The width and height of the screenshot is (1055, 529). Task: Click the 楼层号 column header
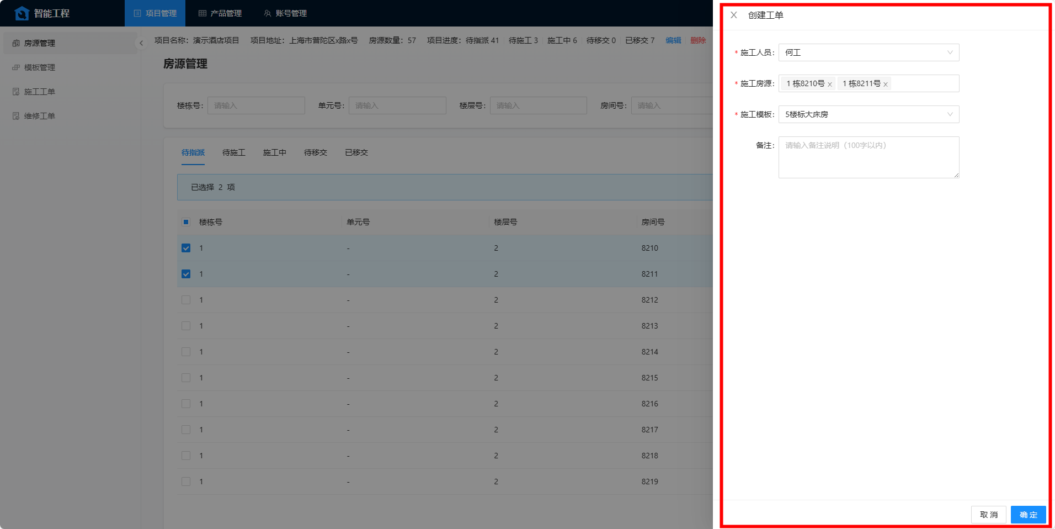(505, 222)
